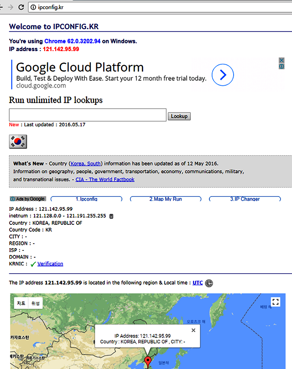Switch map to 지도 map view
292x369 pixels.
point(21,303)
